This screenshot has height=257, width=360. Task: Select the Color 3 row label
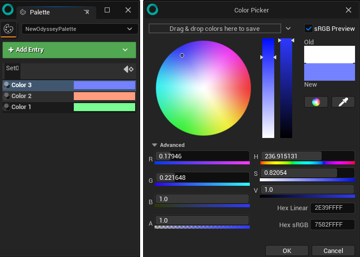[21, 85]
